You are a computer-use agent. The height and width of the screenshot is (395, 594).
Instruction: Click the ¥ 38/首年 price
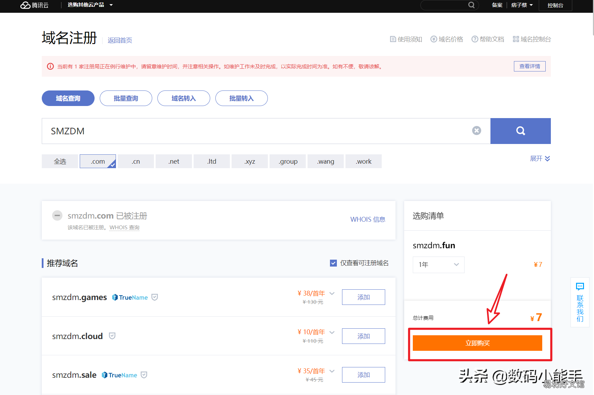311,293
